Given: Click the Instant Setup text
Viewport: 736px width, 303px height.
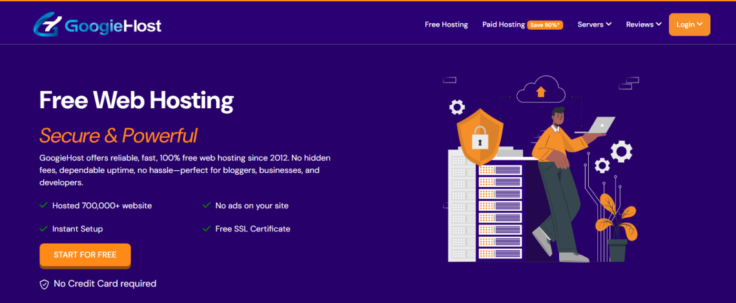Looking at the screenshot, I should tap(77, 229).
